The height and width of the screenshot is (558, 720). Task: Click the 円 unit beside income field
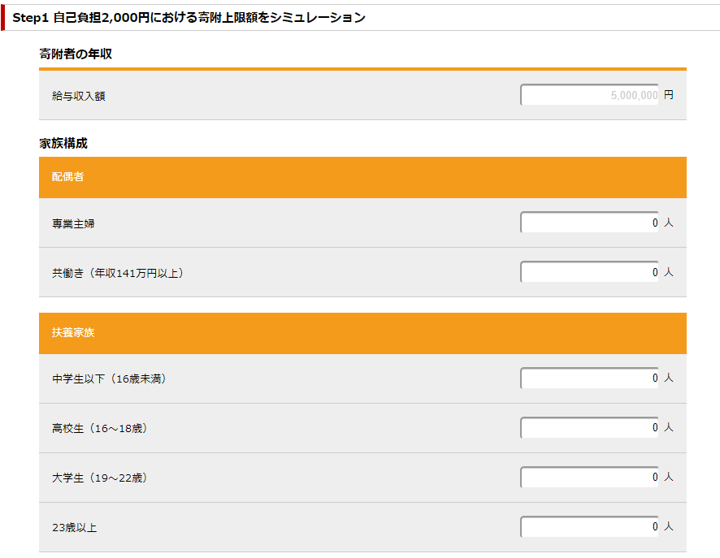[669, 95]
